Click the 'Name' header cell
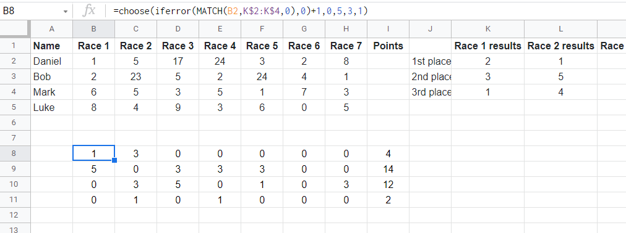Image resolution: width=626 pixels, height=233 pixels. pyautogui.click(x=51, y=46)
